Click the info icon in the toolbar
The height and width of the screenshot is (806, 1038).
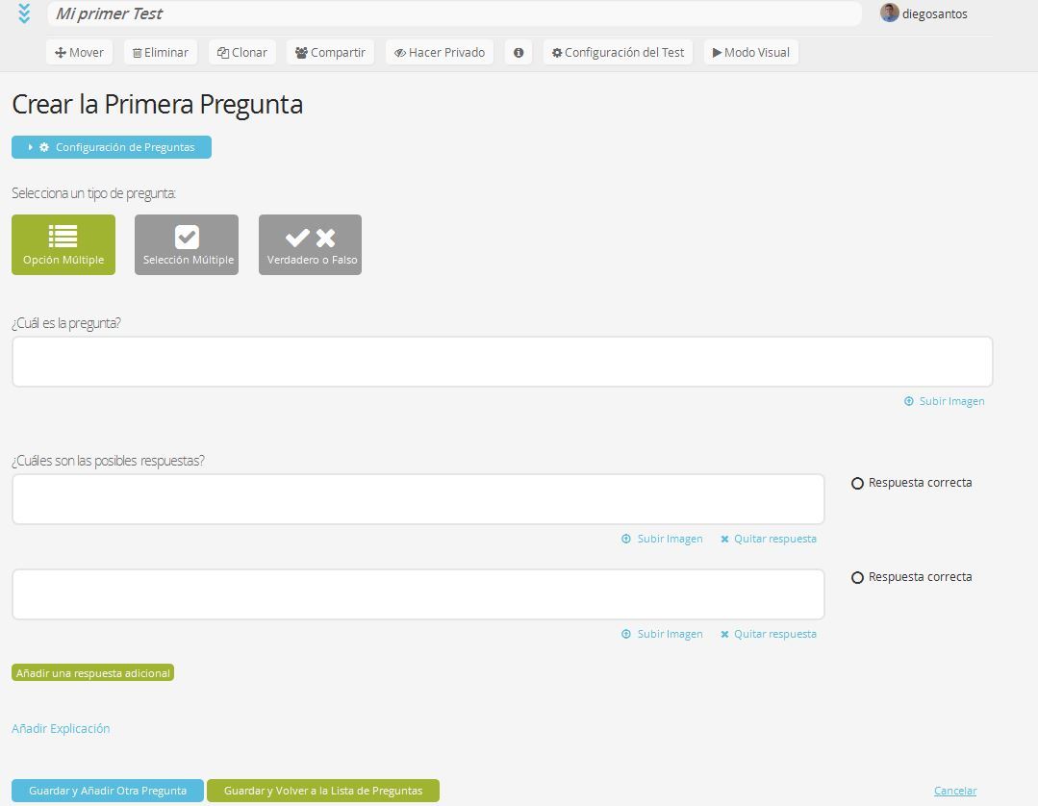(519, 53)
